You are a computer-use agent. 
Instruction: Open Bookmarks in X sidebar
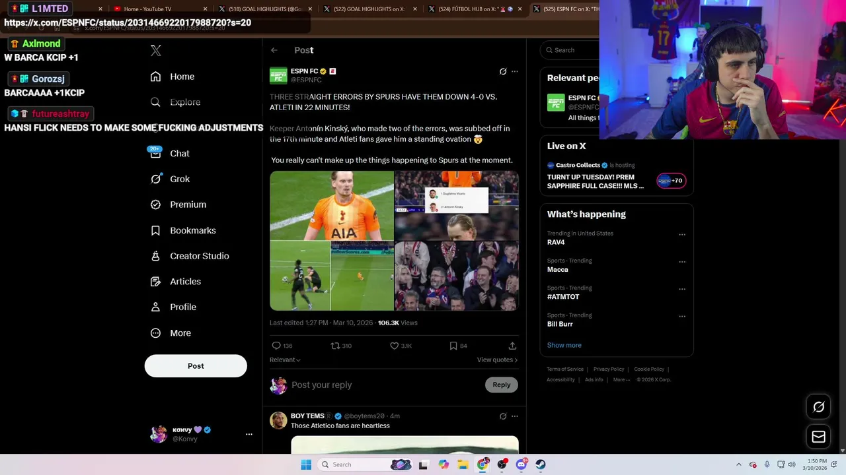[x=183, y=230]
